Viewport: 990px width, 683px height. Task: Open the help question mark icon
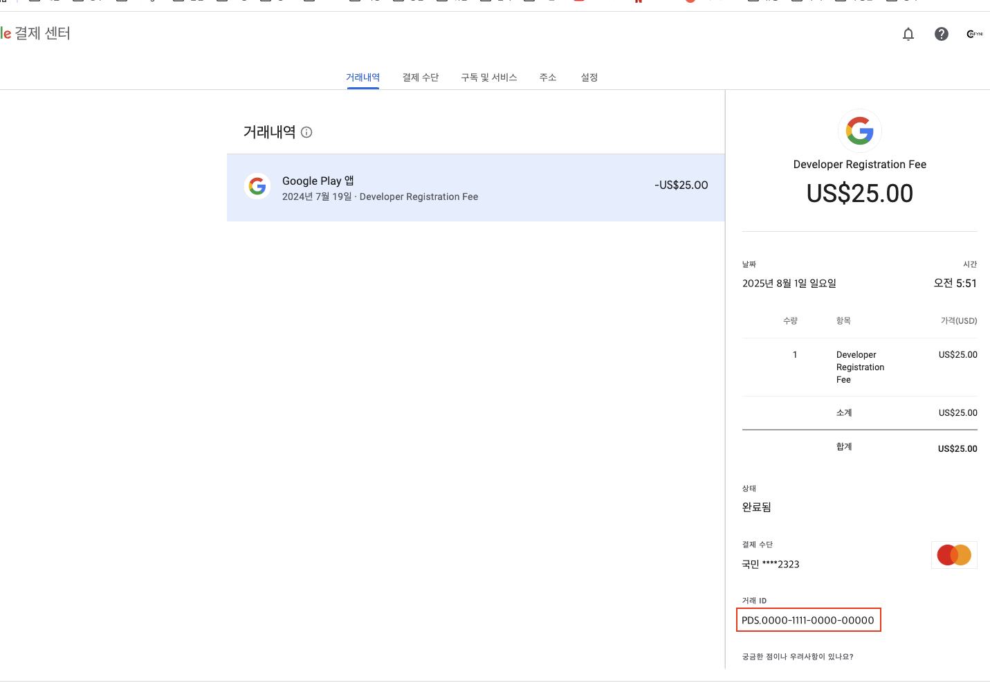coord(942,34)
